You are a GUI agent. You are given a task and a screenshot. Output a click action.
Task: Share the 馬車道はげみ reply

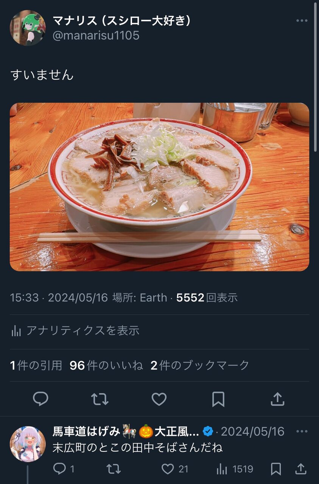point(300,469)
